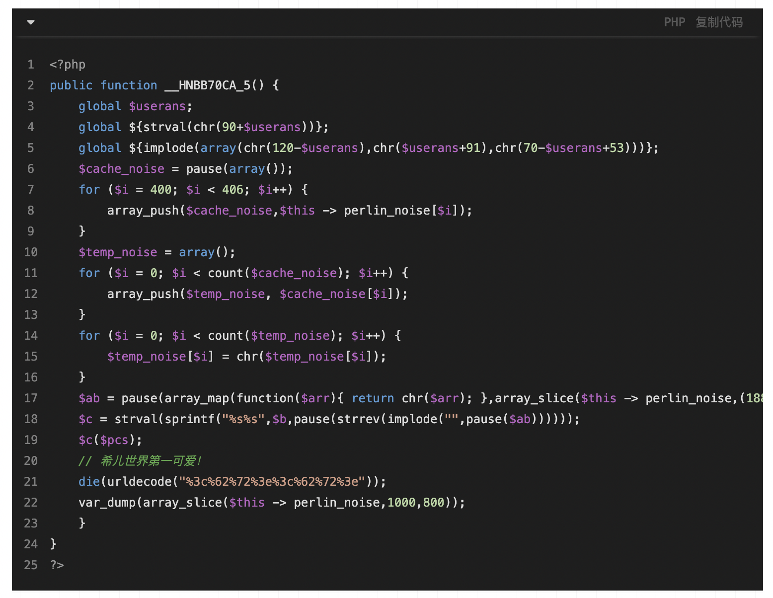Collapse the code block with the top-left arrow
This screenshot has height=598, width=773.
coord(31,22)
